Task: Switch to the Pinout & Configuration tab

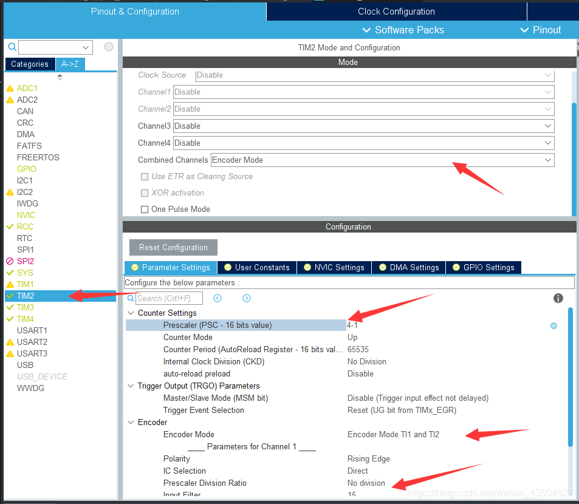Action: coord(135,12)
